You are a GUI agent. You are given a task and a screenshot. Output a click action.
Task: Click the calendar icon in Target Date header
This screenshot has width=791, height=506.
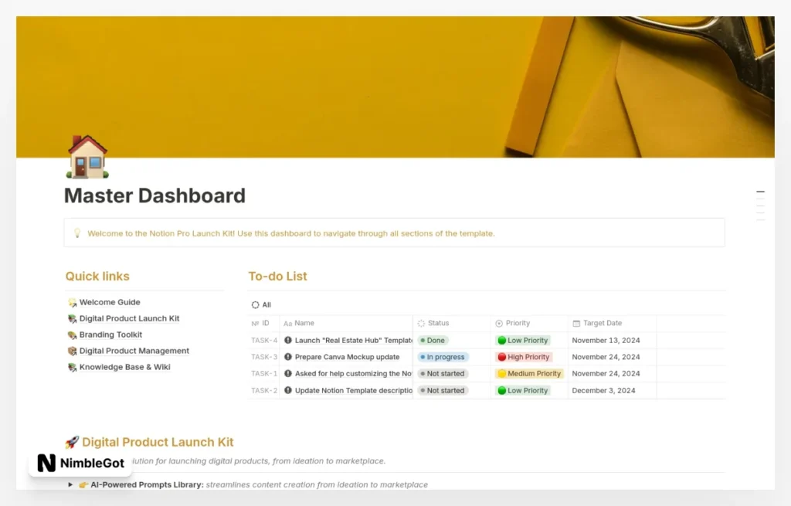pos(576,324)
